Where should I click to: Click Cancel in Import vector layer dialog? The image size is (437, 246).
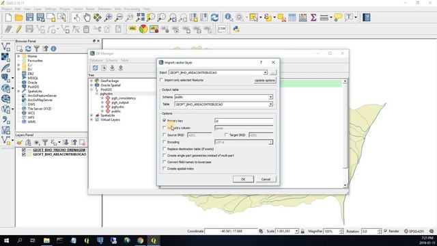point(266,179)
